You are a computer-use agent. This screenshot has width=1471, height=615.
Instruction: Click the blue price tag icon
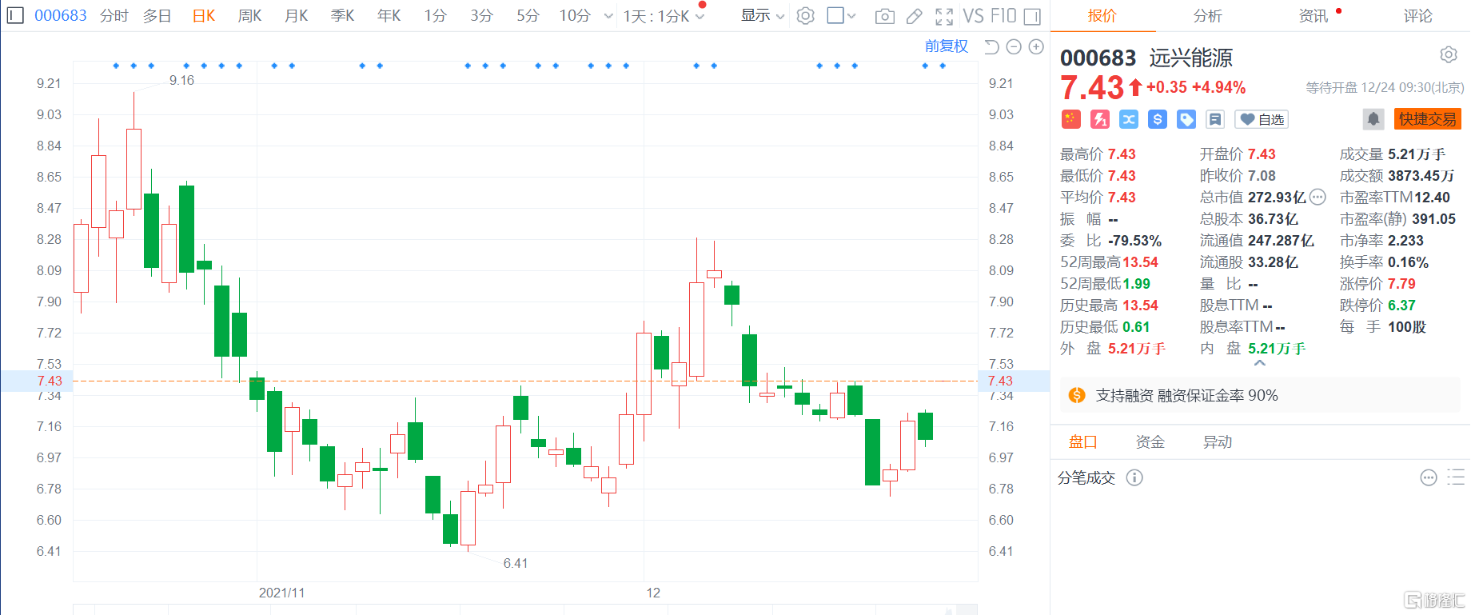tap(1186, 119)
